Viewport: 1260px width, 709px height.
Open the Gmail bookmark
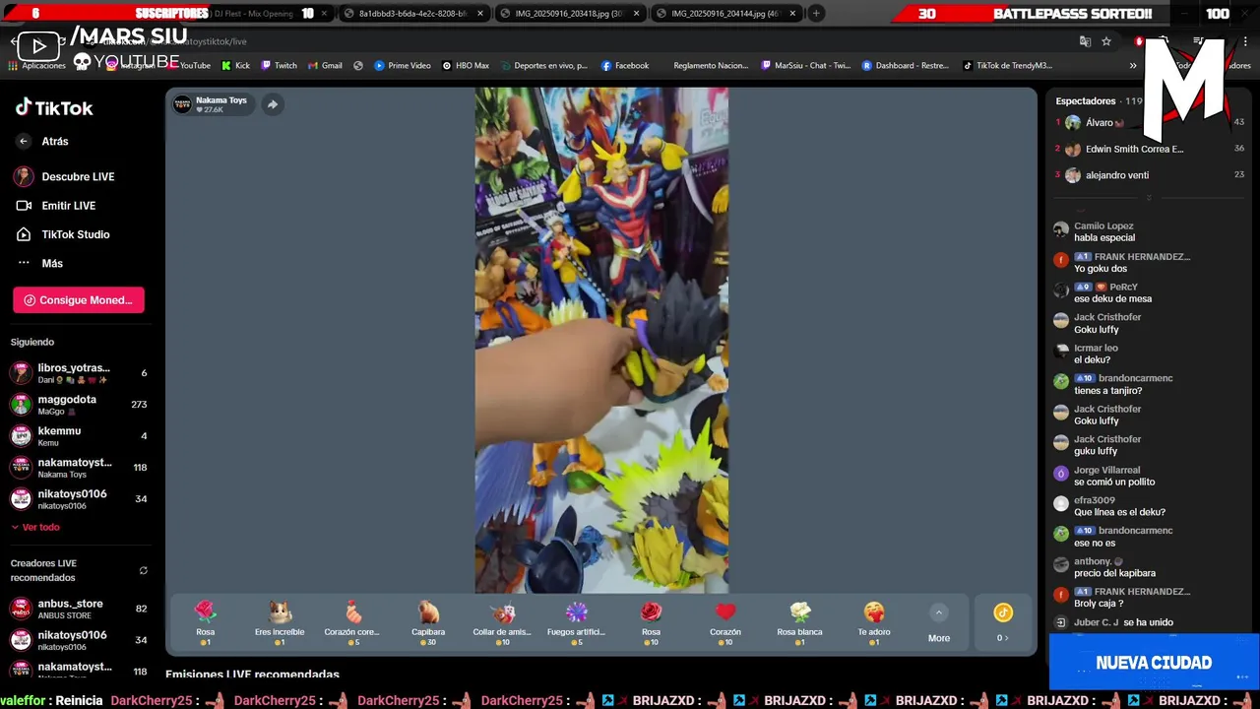(325, 66)
